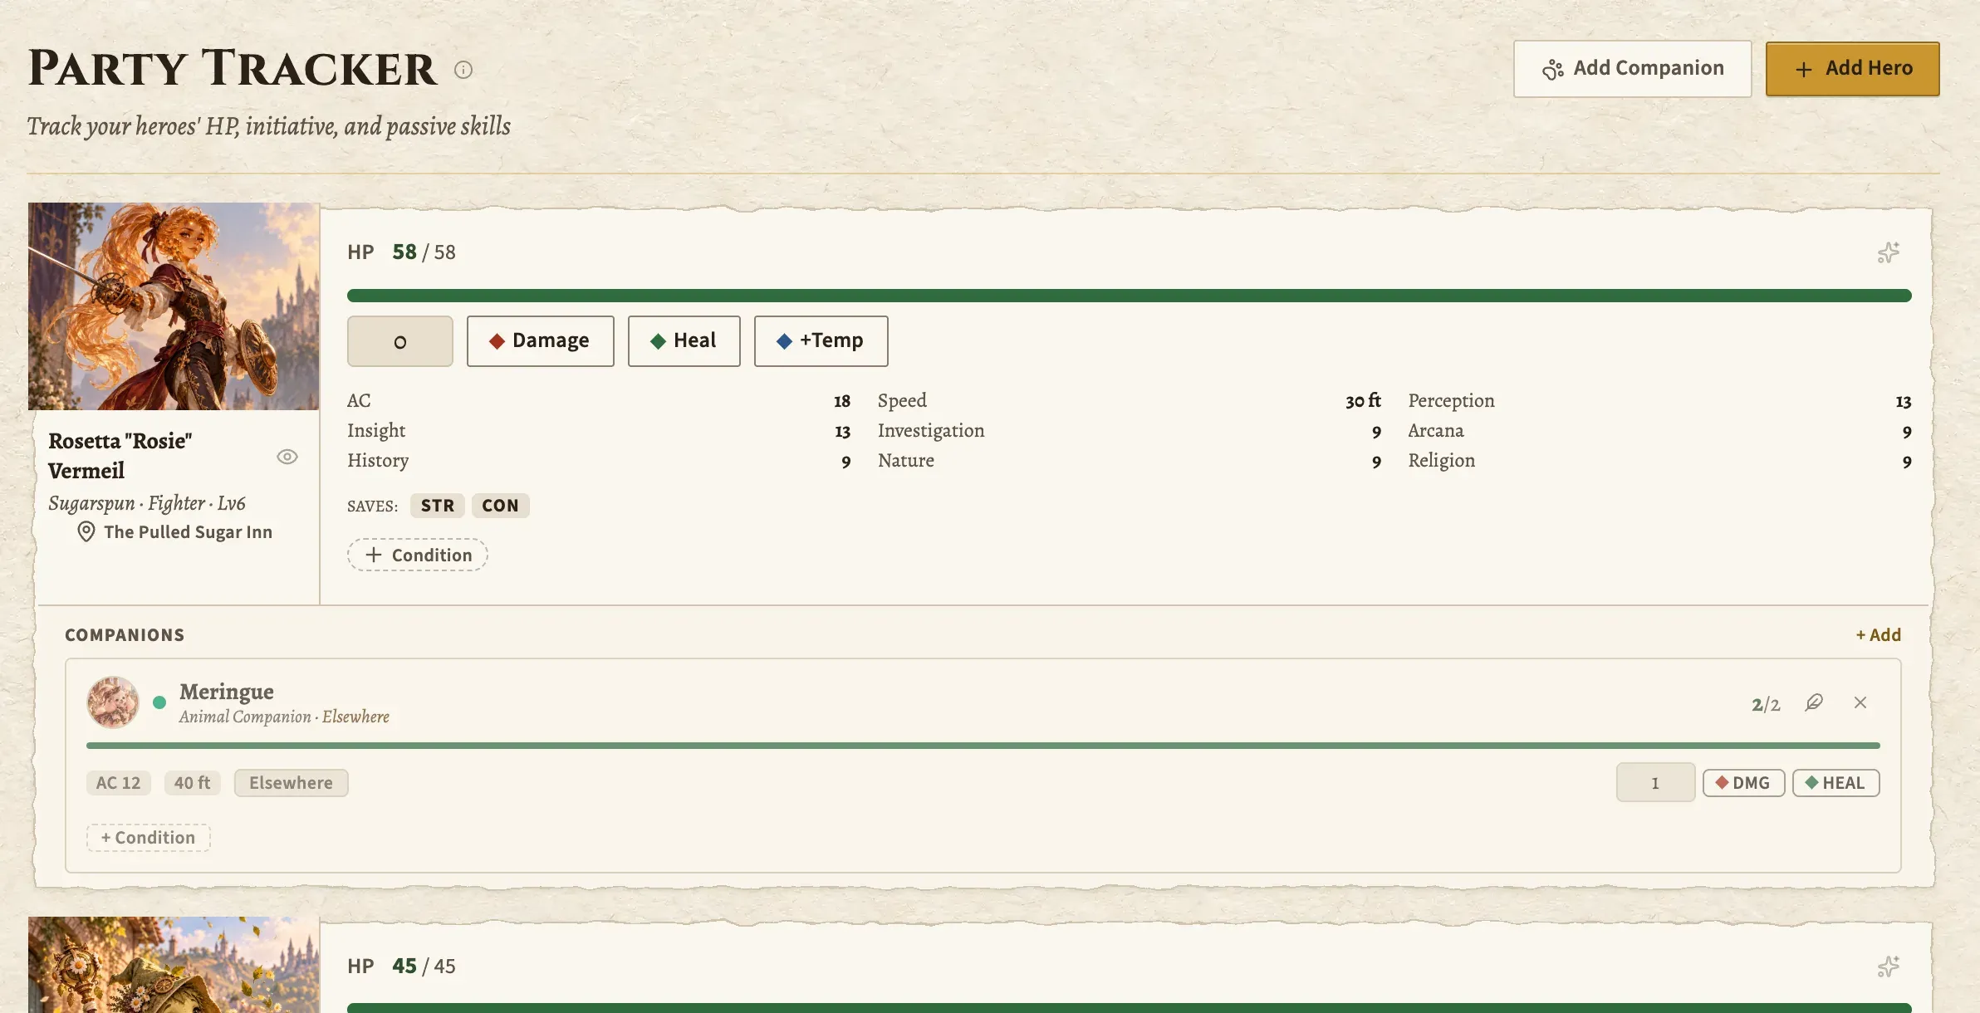This screenshot has width=1980, height=1013.
Task: Toggle the STR saving throw tag
Action: 437,506
